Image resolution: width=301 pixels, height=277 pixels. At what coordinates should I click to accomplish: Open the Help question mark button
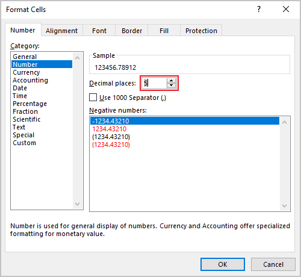click(x=259, y=9)
